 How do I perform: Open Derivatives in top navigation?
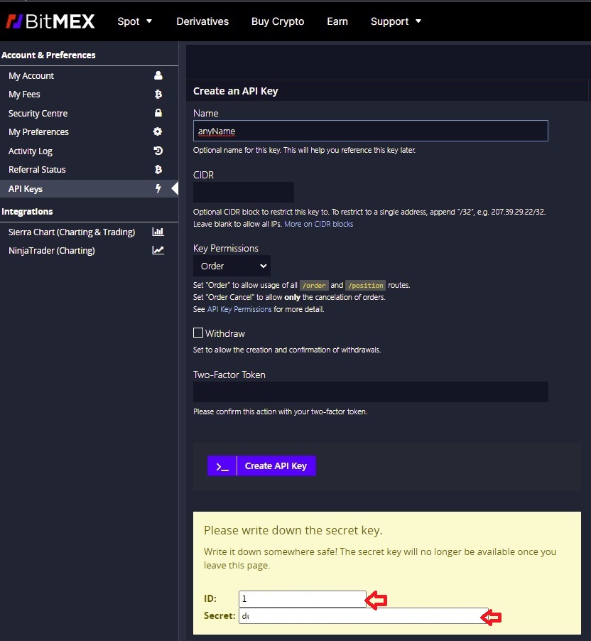coord(202,21)
